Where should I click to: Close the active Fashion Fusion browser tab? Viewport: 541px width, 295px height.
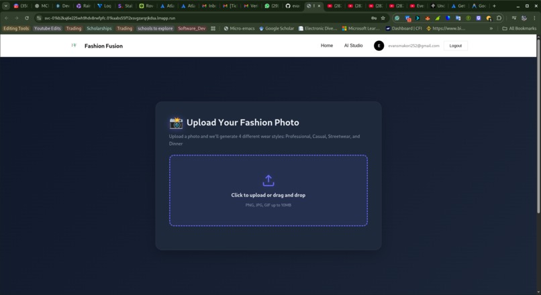(x=319, y=6)
